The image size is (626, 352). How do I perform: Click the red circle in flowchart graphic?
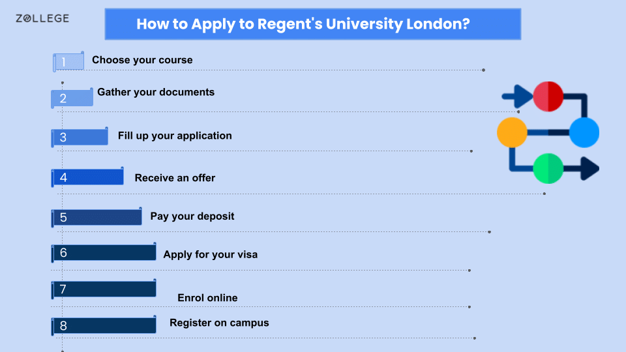click(x=548, y=96)
